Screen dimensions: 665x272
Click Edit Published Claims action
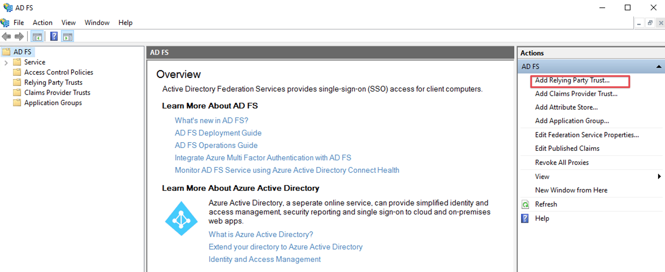pyautogui.click(x=567, y=148)
